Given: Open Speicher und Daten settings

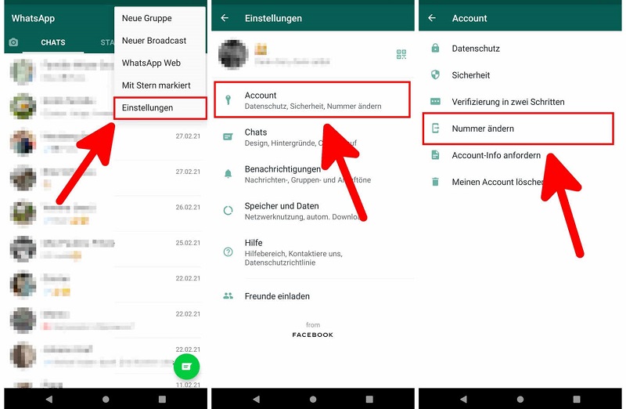Looking at the screenshot, I should [312, 211].
